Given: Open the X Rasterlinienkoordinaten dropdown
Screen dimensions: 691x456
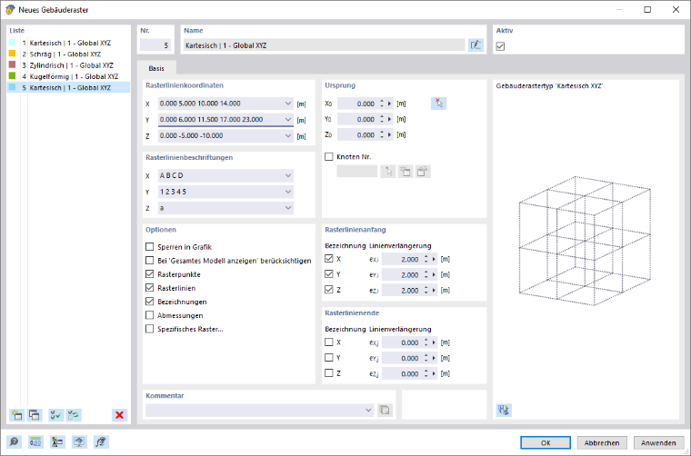Looking at the screenshot, I should pos(288,104).
